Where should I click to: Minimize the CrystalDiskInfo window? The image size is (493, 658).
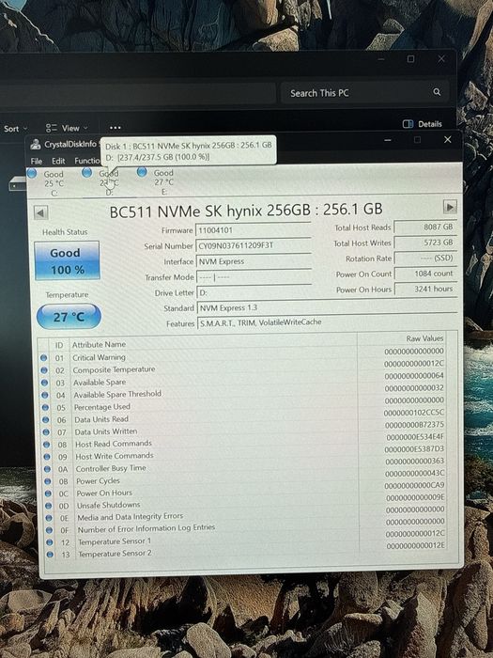click(388, 140)
